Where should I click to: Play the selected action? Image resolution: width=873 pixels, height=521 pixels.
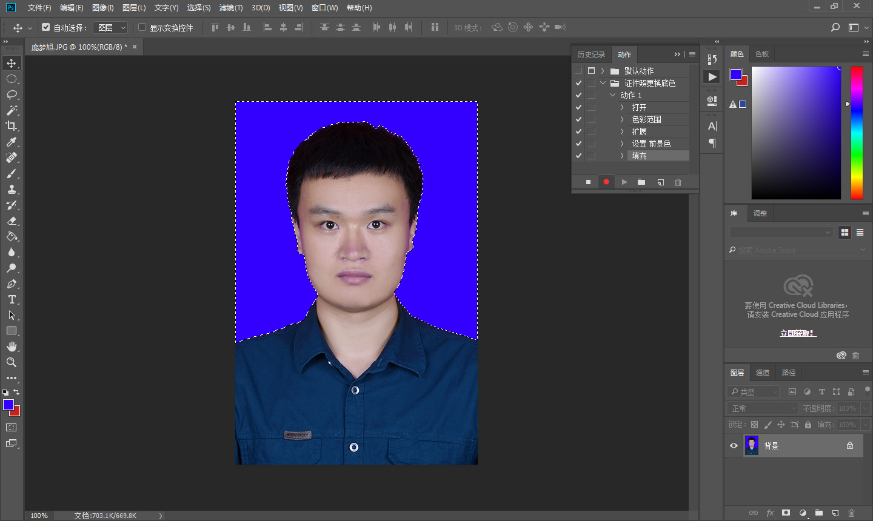pyautogui.click(x=624, y=182)
